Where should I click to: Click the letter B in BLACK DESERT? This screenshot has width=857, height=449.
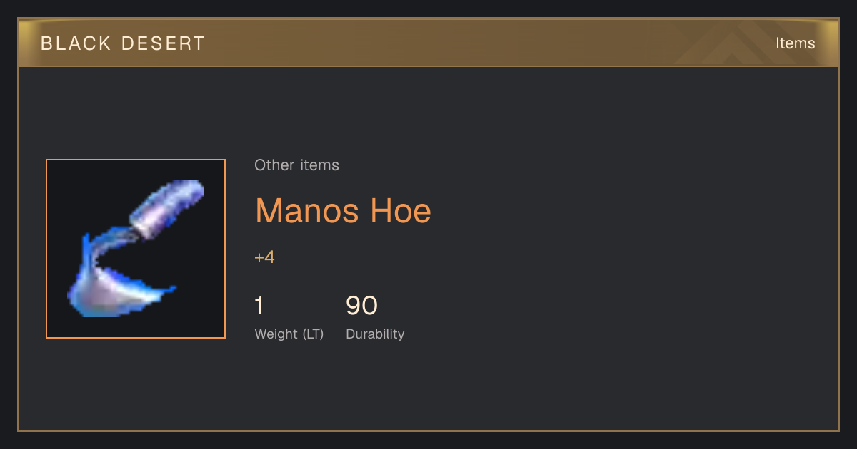tap(46, 43)
